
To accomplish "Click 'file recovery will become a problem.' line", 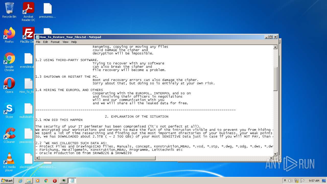I will coord(129,70).
